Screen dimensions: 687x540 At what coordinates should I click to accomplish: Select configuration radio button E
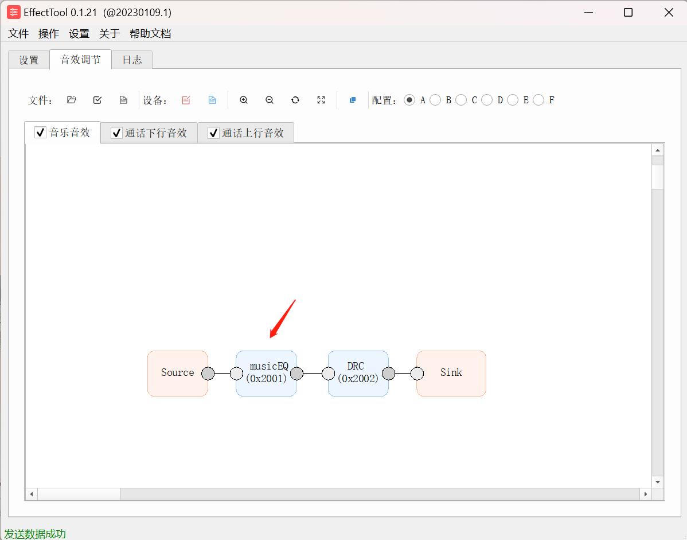[513, 100]
